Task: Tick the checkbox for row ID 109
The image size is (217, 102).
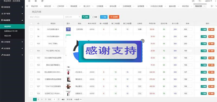Action: click(31, 94)
